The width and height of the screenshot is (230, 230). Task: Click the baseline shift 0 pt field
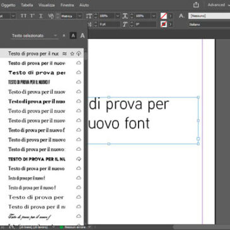[x=109, y=25]
